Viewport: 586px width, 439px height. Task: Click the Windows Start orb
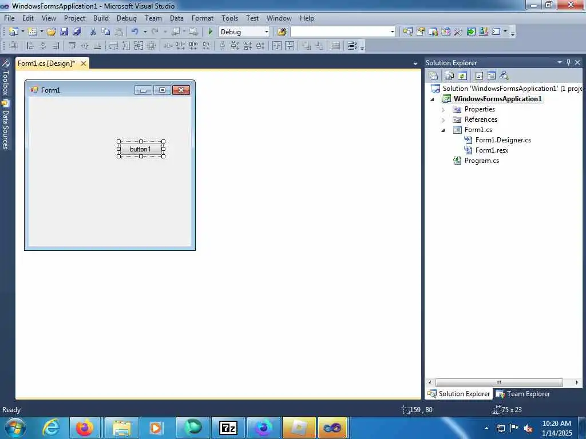tap(15, 428)
